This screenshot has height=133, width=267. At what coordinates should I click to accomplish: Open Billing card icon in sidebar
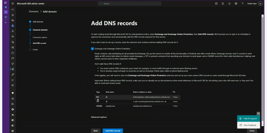(13, 58)
